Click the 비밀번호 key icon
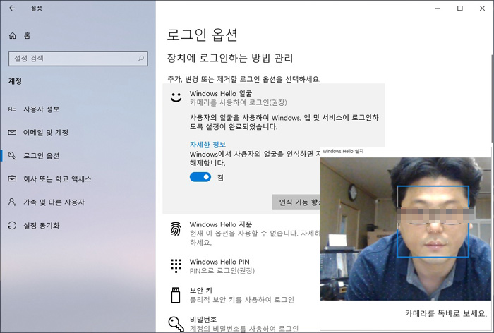 tap(176, 324)
